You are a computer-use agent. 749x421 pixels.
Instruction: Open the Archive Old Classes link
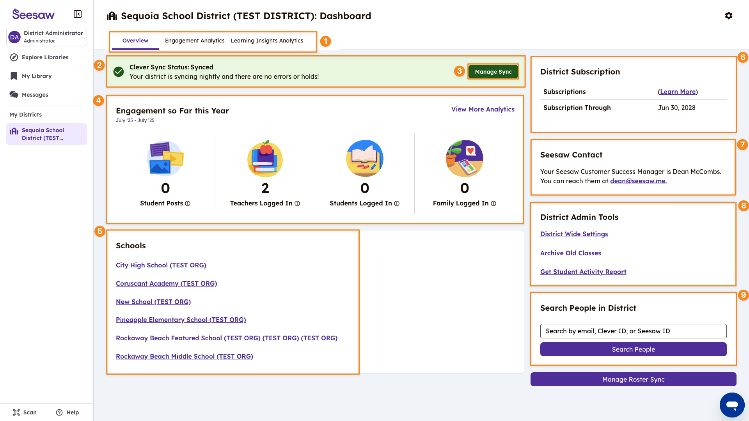(571, 253)
